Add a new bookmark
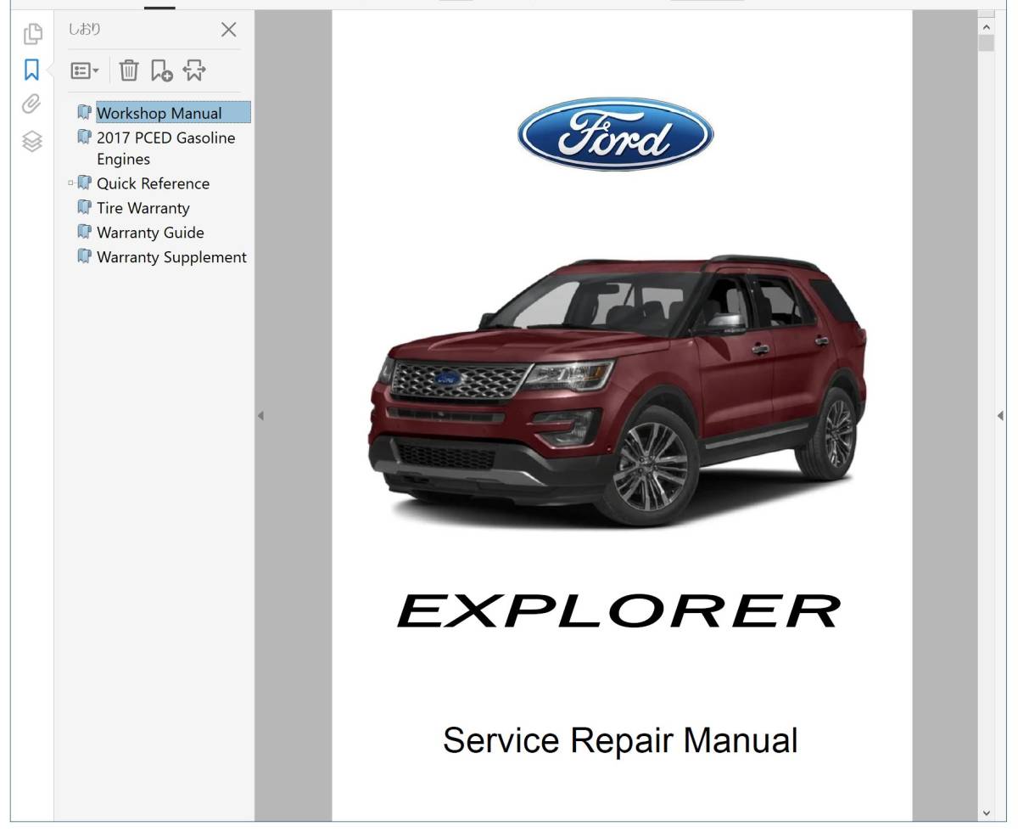Screen dimensions: 1018x832 pyautogui.click(x=161, y=70)
